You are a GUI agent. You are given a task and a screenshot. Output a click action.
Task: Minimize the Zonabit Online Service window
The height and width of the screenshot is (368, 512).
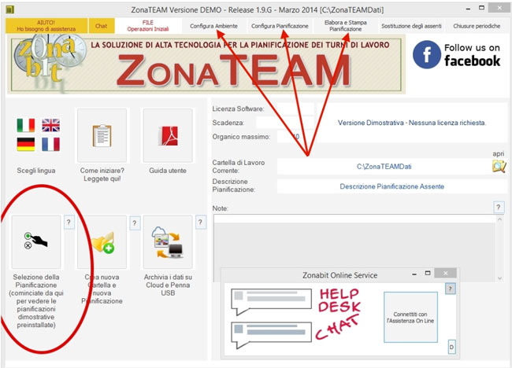pos(414,274)
